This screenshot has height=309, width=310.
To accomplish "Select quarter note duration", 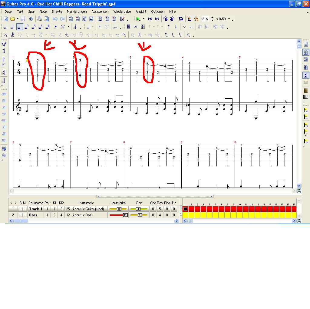I will coord(19,27).
